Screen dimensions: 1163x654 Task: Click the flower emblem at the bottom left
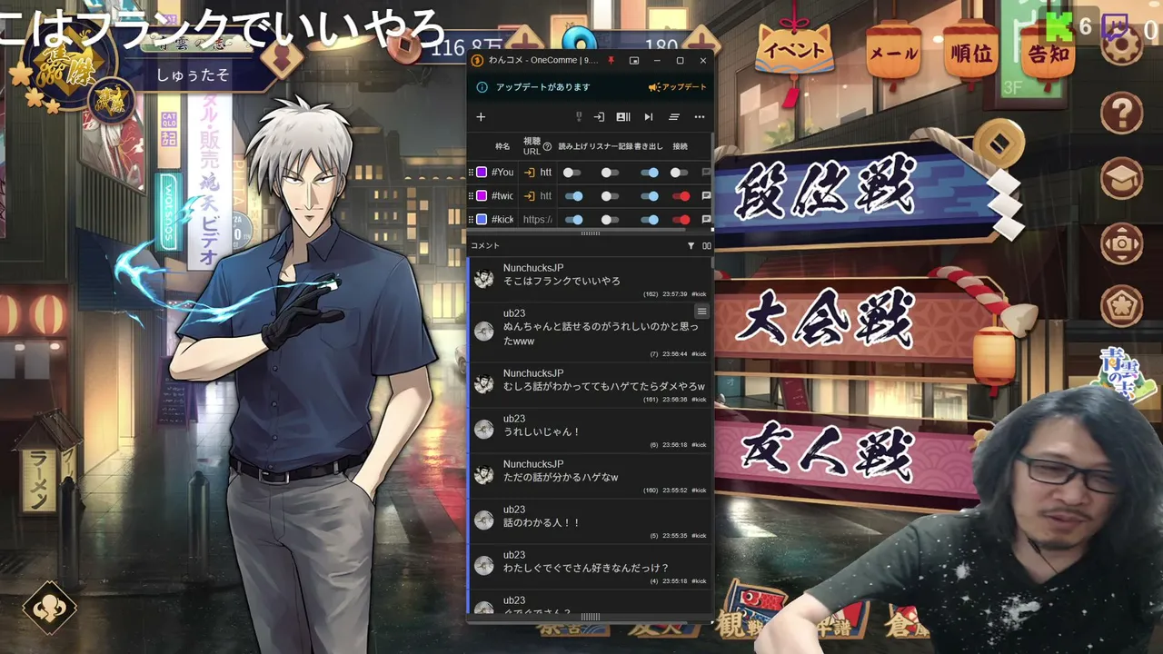[49, 608]
